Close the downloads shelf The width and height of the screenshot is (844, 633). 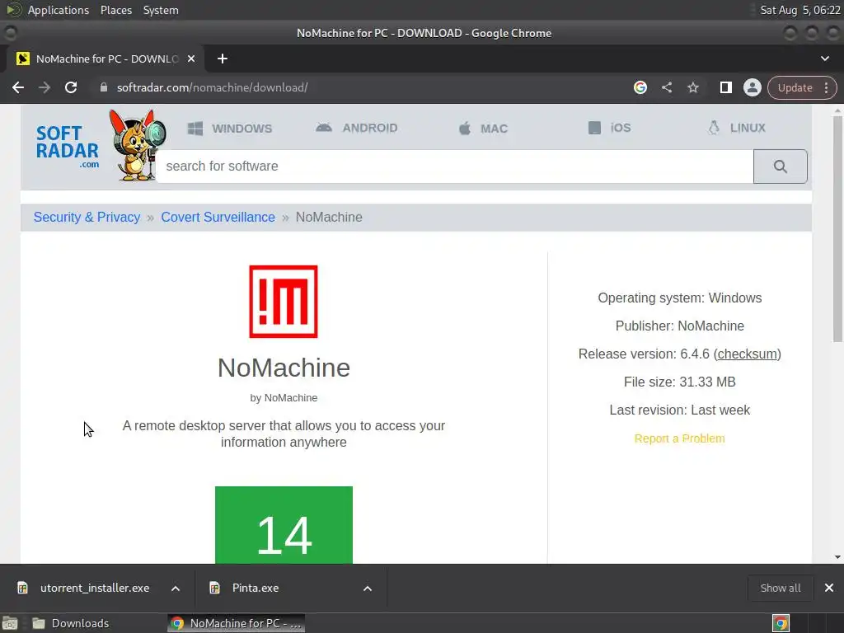pos(829,588)
